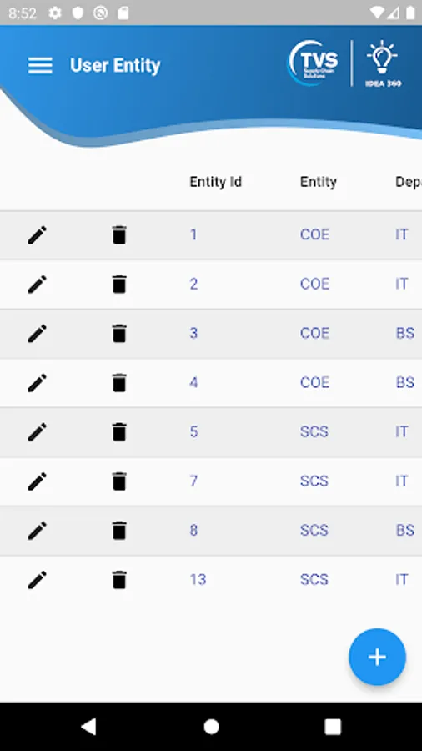Tap the TVS Supply Chain Solutions logo
The width and height of the screenshot is (422, 751).
click(314, 63)
